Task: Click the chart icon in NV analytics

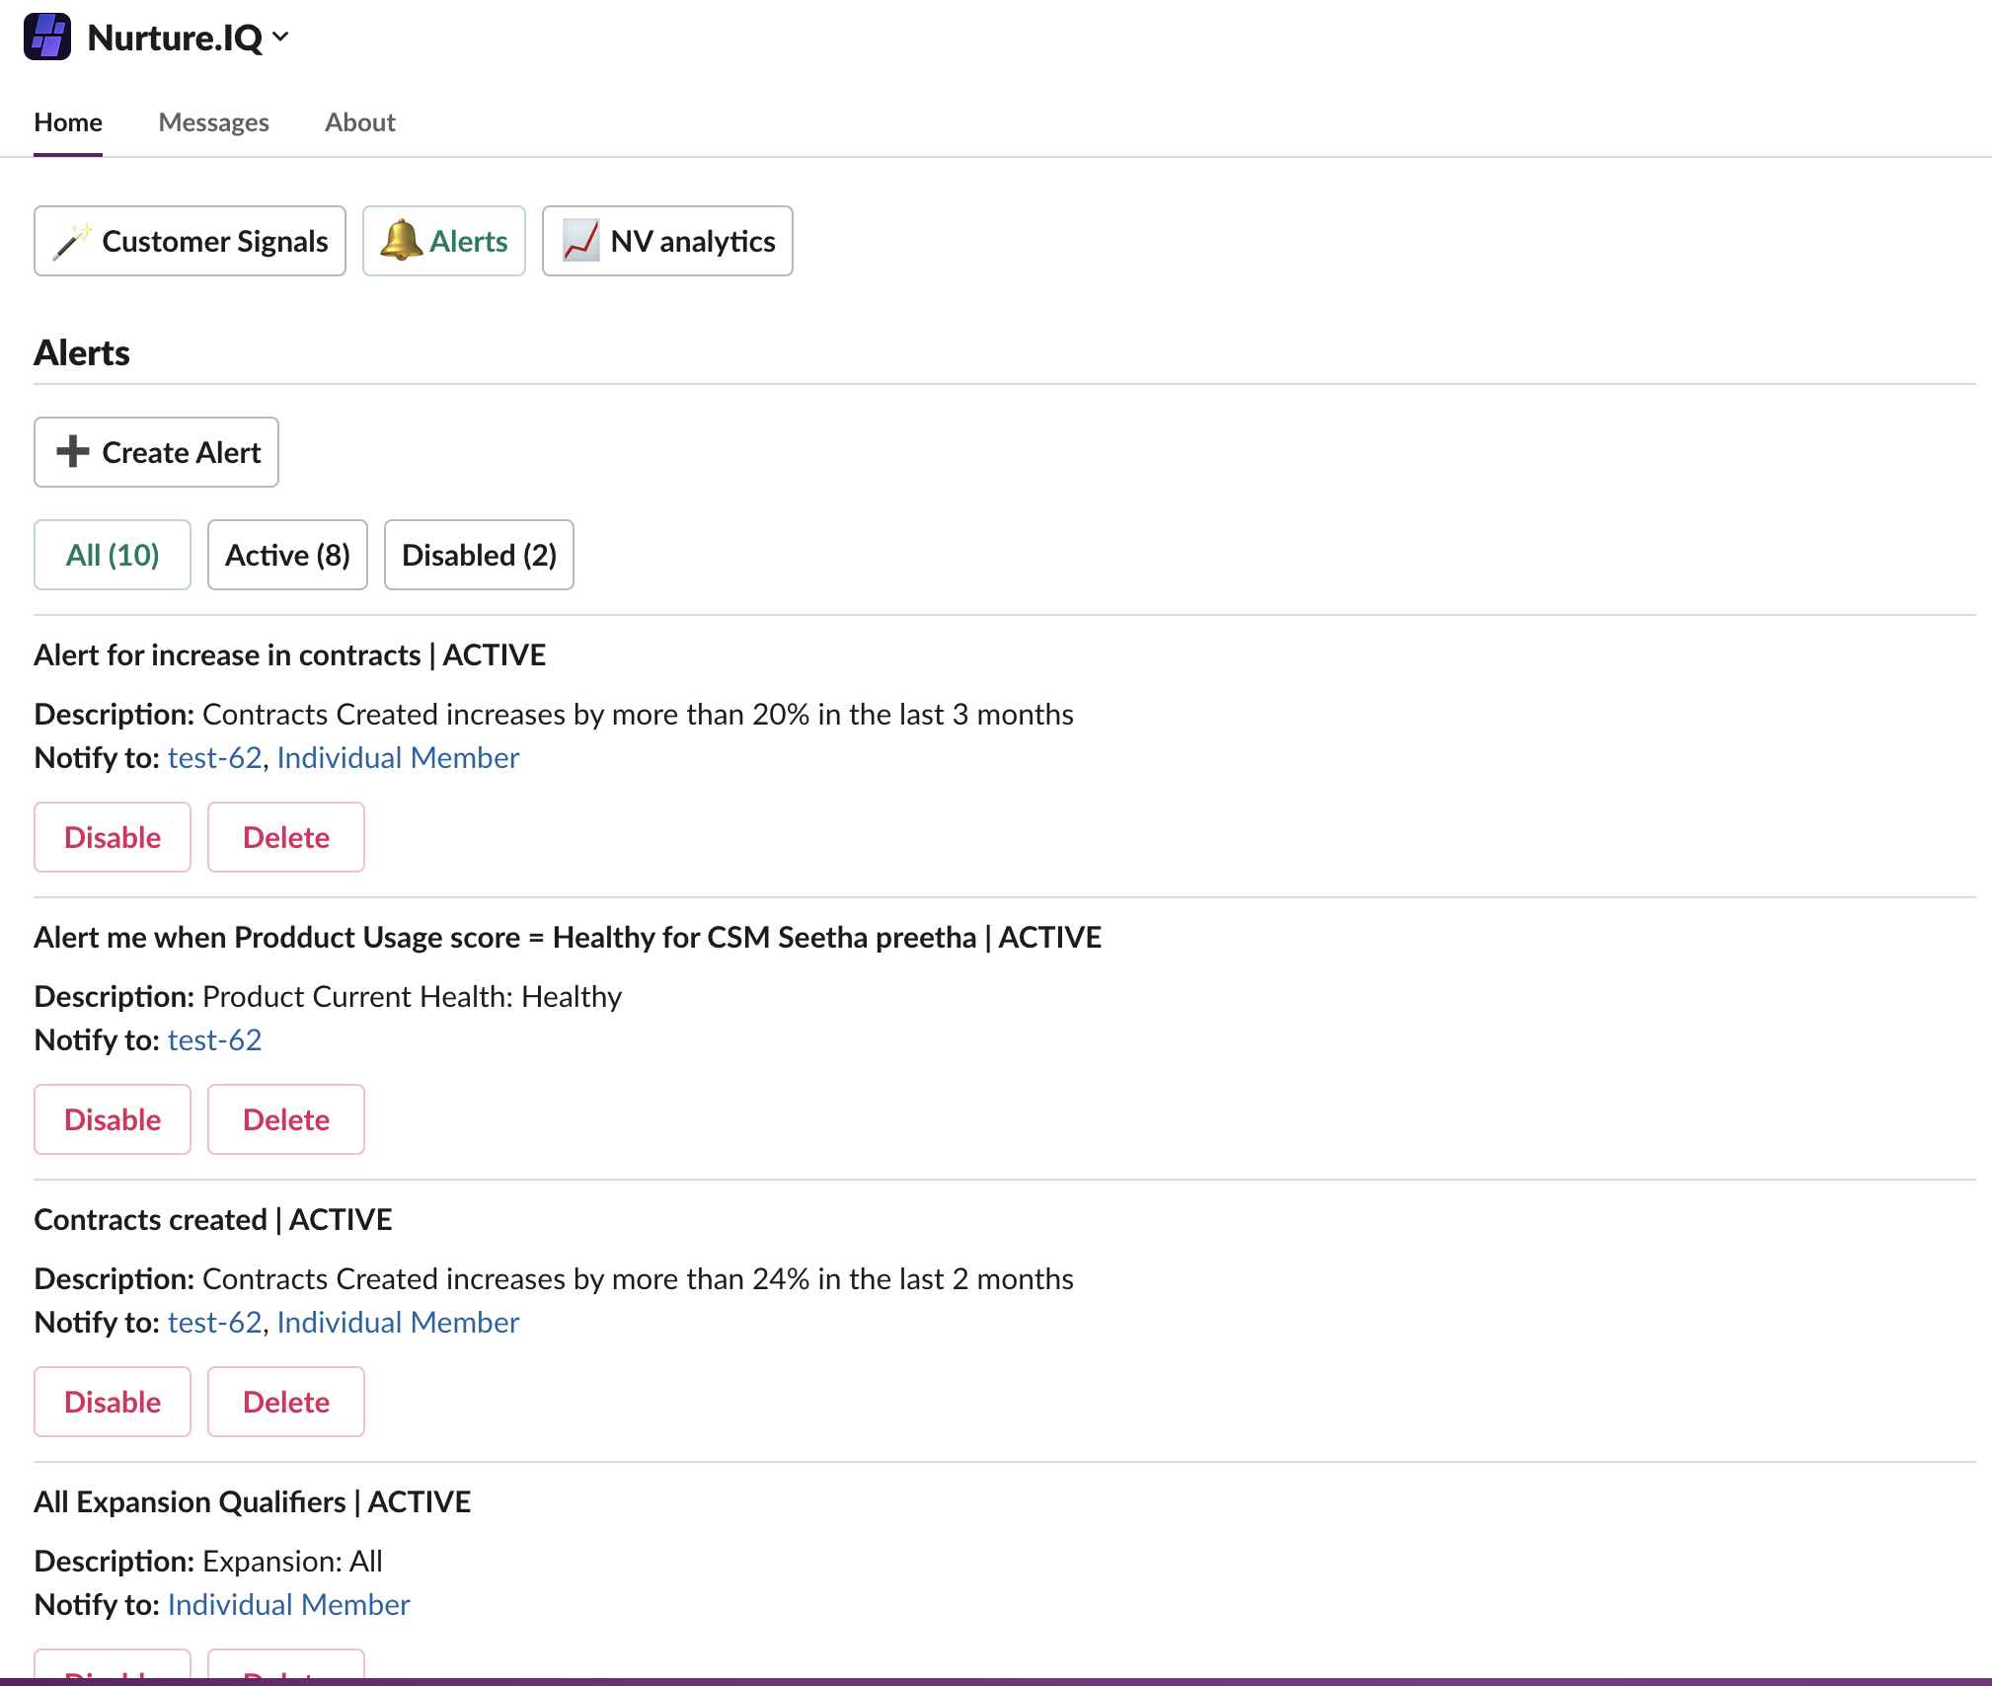Action: click(580, 241)
